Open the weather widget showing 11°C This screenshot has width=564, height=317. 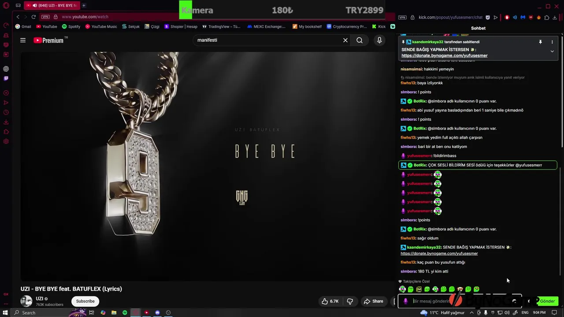(x=442, y=313)
